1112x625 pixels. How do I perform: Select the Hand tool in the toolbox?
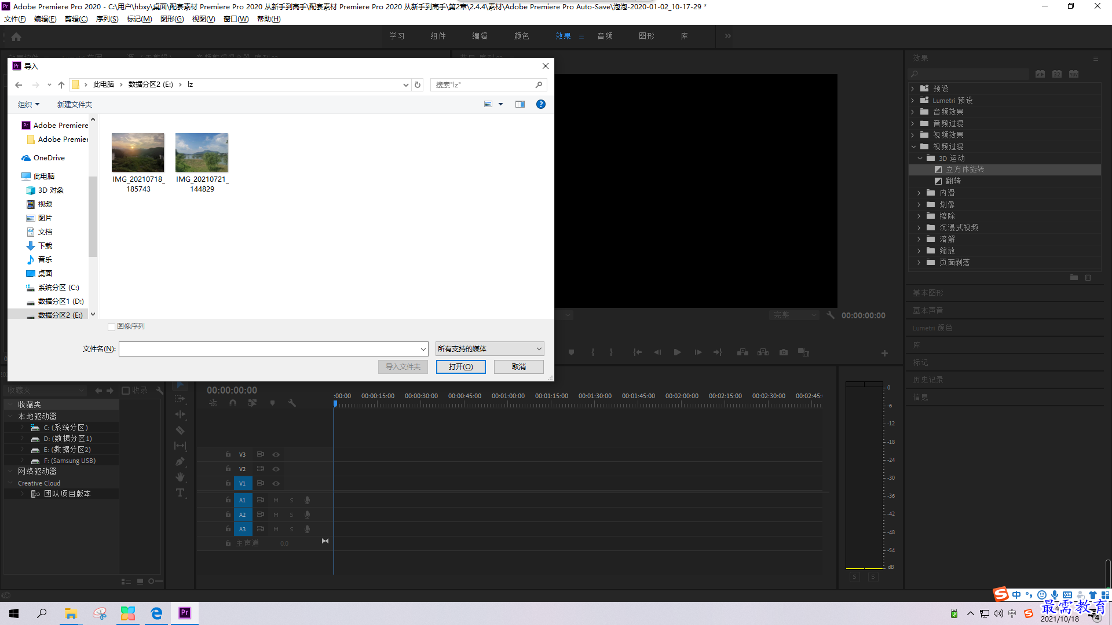click(180, 477)
